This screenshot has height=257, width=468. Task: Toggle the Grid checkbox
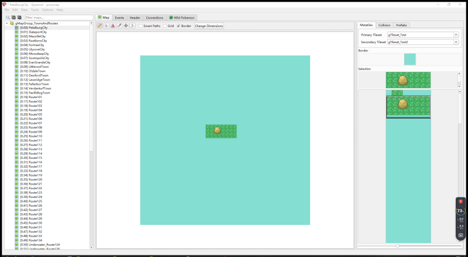(165, 26)
